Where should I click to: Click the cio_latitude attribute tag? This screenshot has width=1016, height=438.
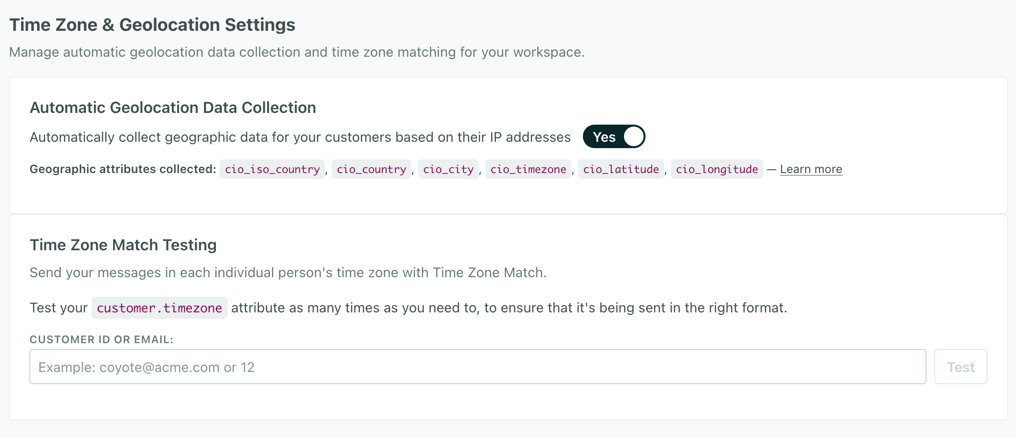click(621, 169)
